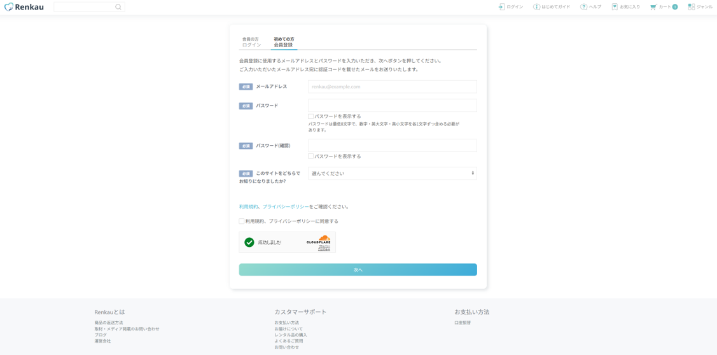The height and width of the screenshot is (355, 717).
Task: Click the magnifier search icon
Action: (x=118, y=7)
